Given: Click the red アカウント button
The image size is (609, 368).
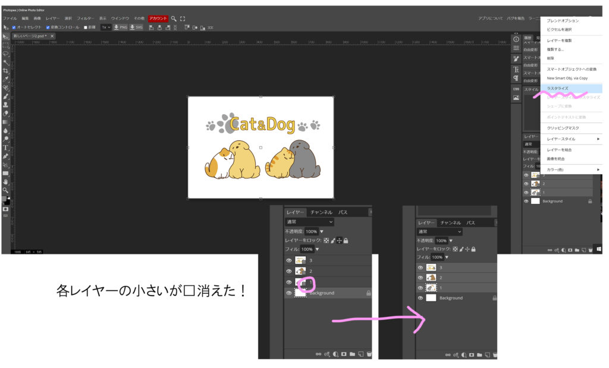Looking at the screenshot, I should (158, 18).
